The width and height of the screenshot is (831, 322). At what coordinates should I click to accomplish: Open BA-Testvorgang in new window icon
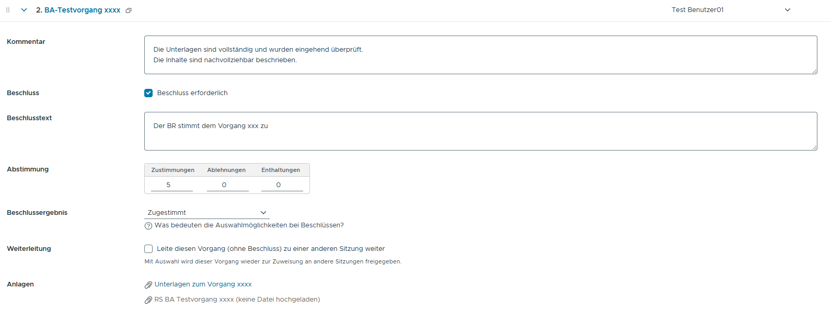point(129,10)
